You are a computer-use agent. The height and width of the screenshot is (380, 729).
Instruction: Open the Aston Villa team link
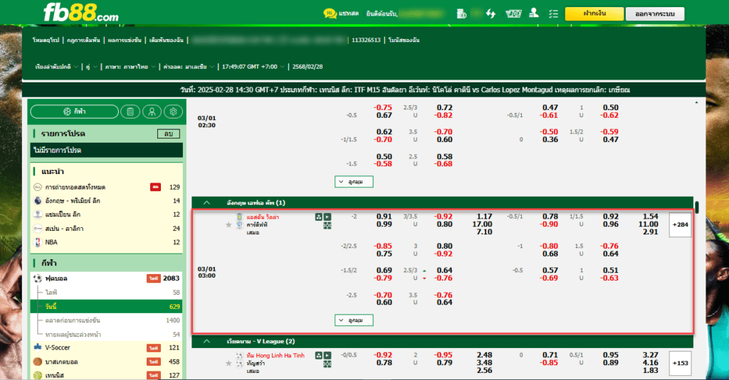(x=263, y=217)
